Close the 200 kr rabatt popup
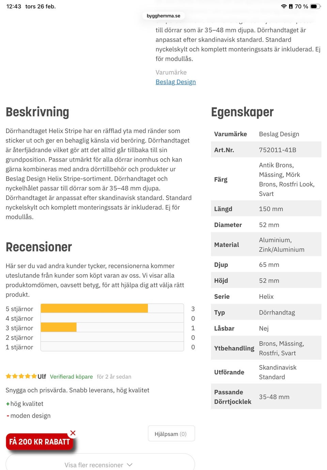 tap(73, 433)
